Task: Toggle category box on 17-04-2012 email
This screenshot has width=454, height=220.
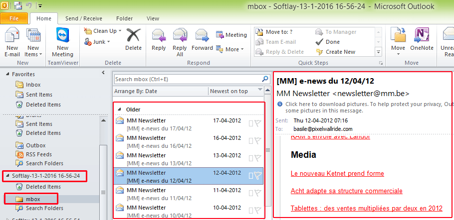Action: 251,123
